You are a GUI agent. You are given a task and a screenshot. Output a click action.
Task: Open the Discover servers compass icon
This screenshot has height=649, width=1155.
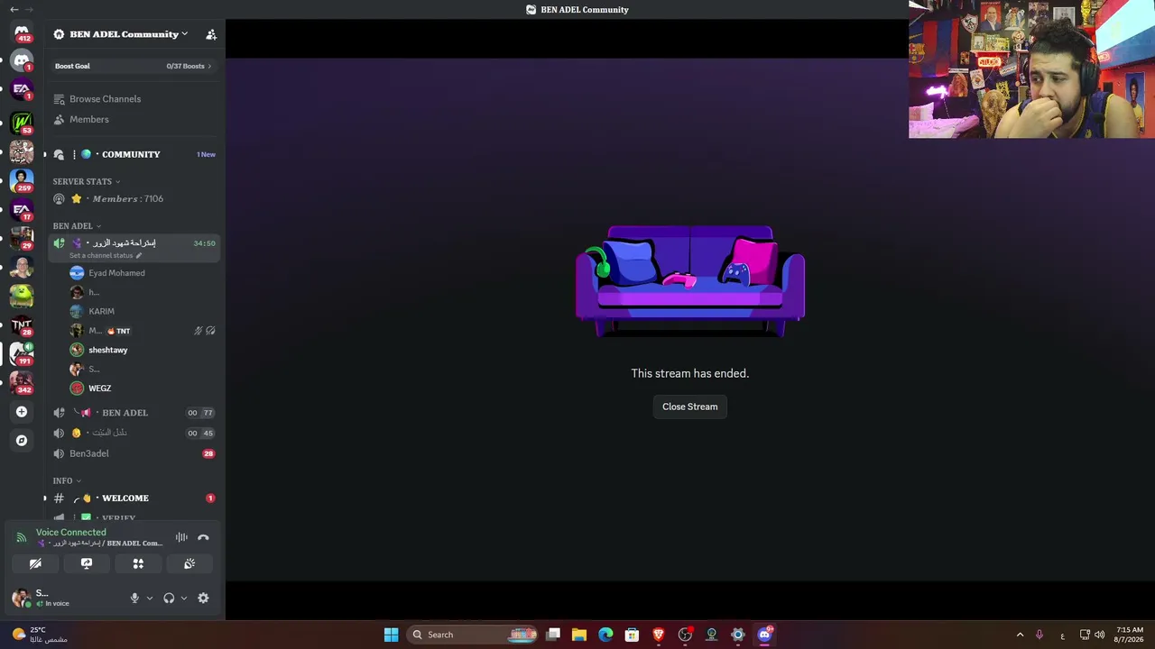click(22, 441)
